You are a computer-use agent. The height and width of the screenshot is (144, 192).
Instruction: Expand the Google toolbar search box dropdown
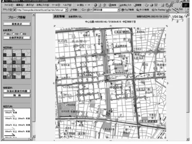(119, 10)
